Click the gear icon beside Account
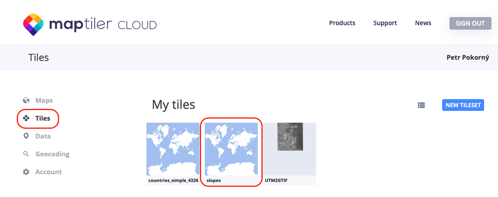The height and width of the screenshot is (197, 498). (26, 172)
